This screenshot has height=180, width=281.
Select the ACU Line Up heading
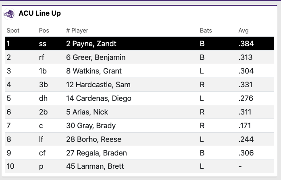point(40,13)
